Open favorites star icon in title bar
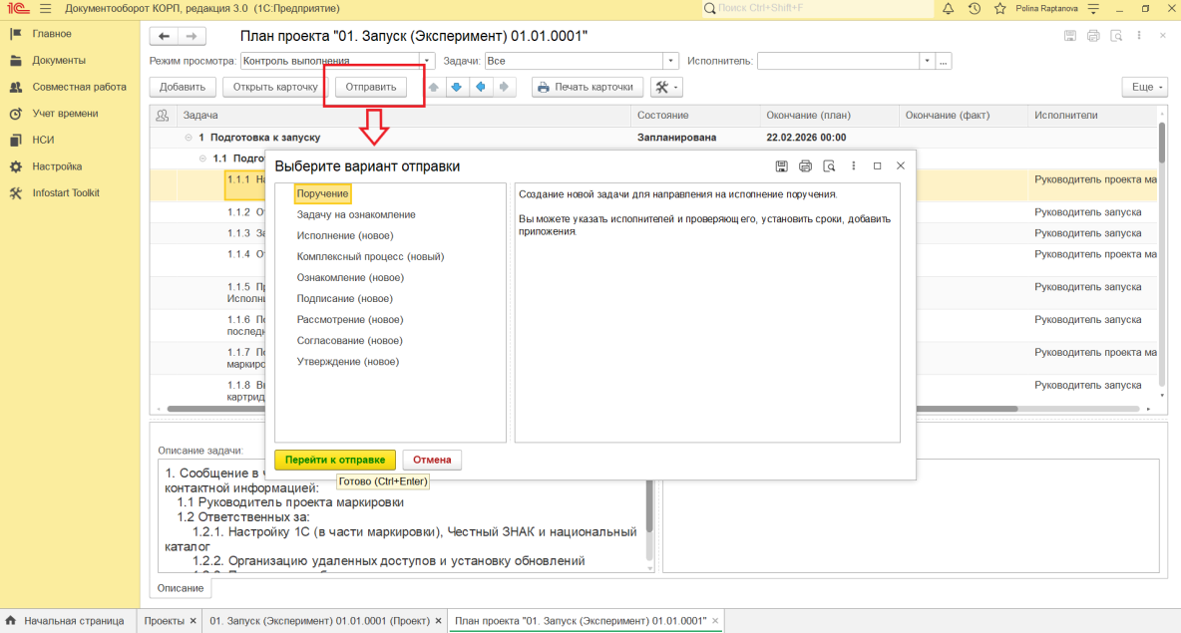The height and width of the screenshot is (633, 1181). (999, 8)
